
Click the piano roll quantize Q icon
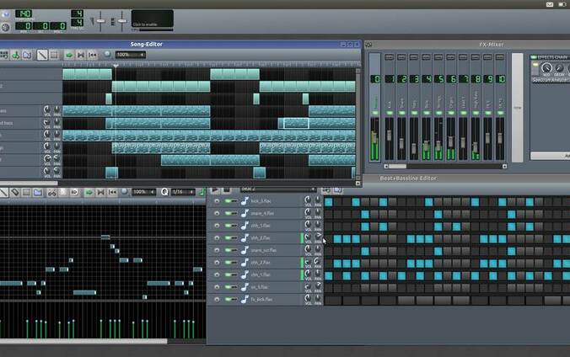point(164,192)
